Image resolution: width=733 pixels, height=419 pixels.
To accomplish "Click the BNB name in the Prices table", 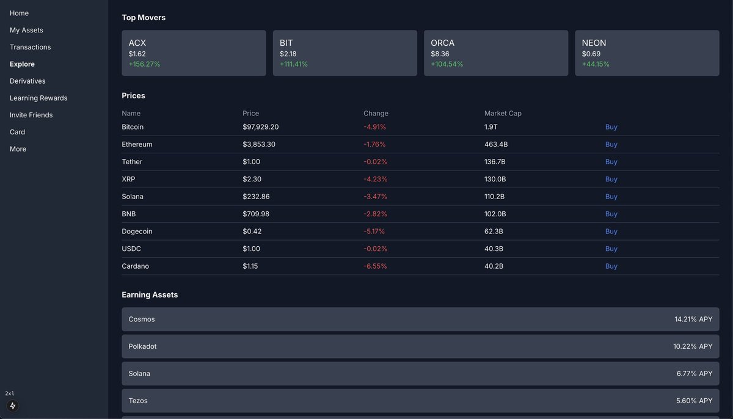I will (x=129, y=214).
